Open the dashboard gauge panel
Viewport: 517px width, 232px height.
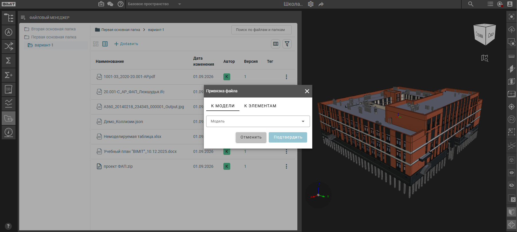tap(9, 132)
